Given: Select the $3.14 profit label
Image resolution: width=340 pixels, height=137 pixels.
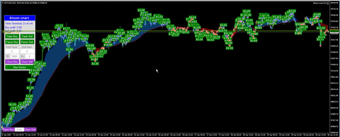Looking at the screenshot, I should pos(193,17).
